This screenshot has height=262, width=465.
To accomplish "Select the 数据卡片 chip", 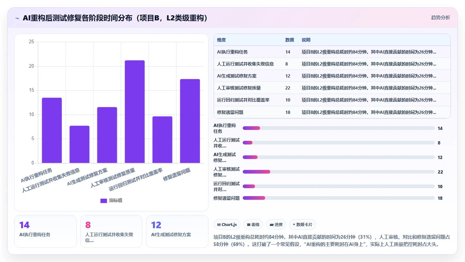I will pos(303,225).
